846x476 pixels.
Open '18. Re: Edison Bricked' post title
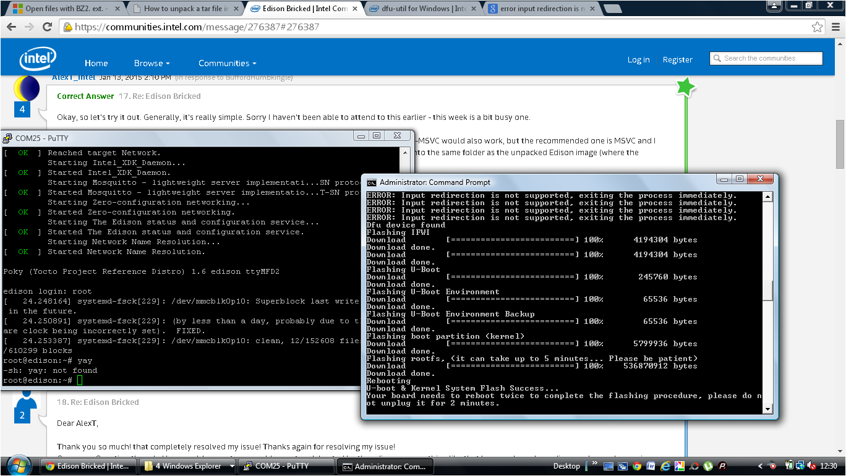click(98, 402)
